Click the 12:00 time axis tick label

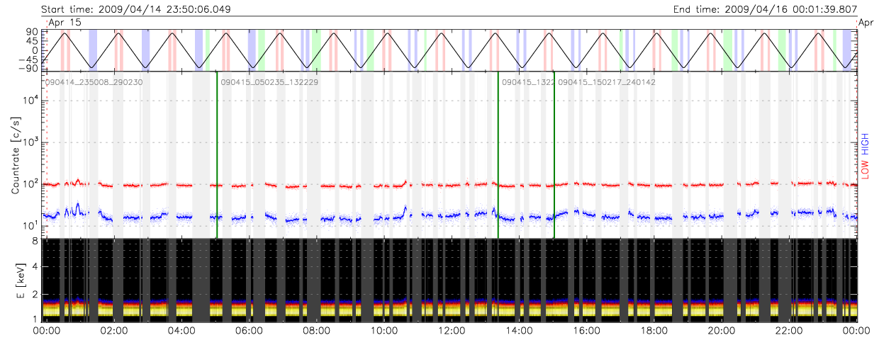pyautogui.click(x=452, y=330)
